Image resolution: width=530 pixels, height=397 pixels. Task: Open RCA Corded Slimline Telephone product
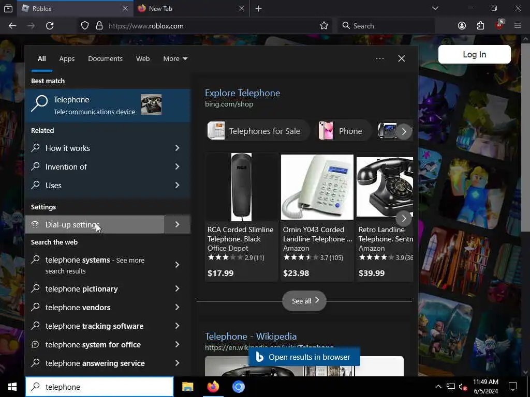coord(241,217)
